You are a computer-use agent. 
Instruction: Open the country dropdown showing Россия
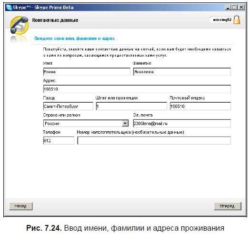pos(86,124)
